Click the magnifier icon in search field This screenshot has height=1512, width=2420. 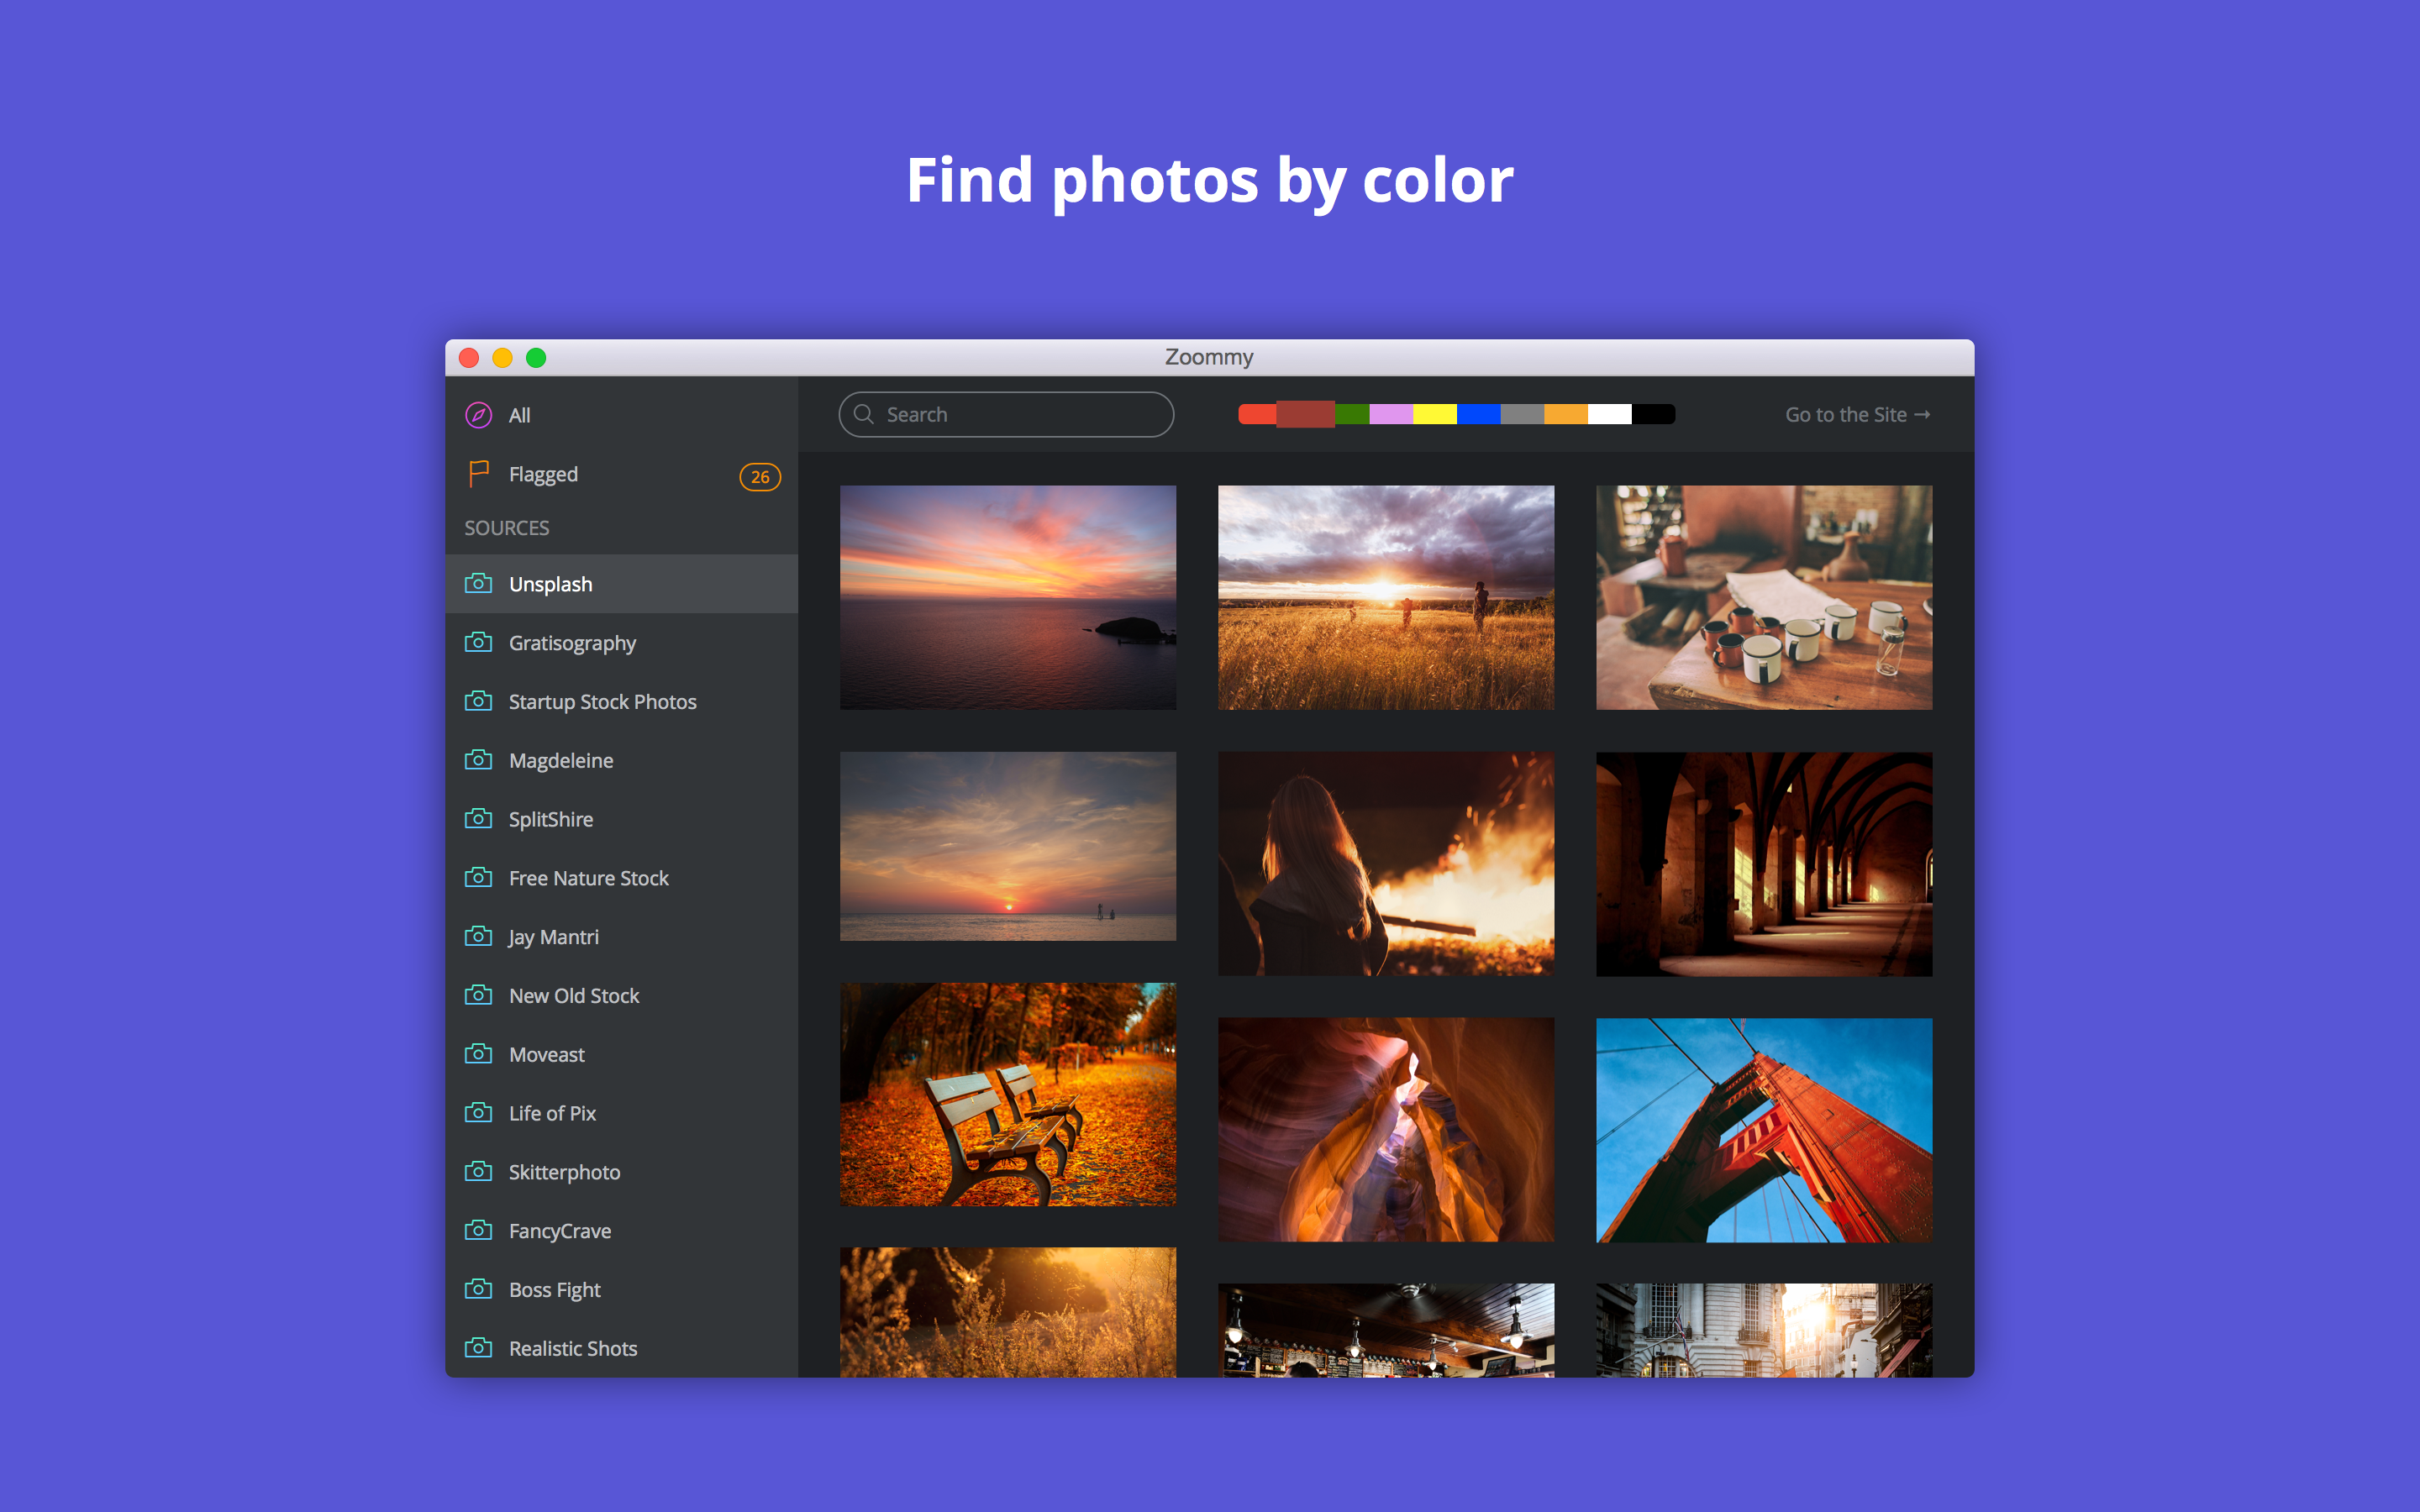(864, 414)
